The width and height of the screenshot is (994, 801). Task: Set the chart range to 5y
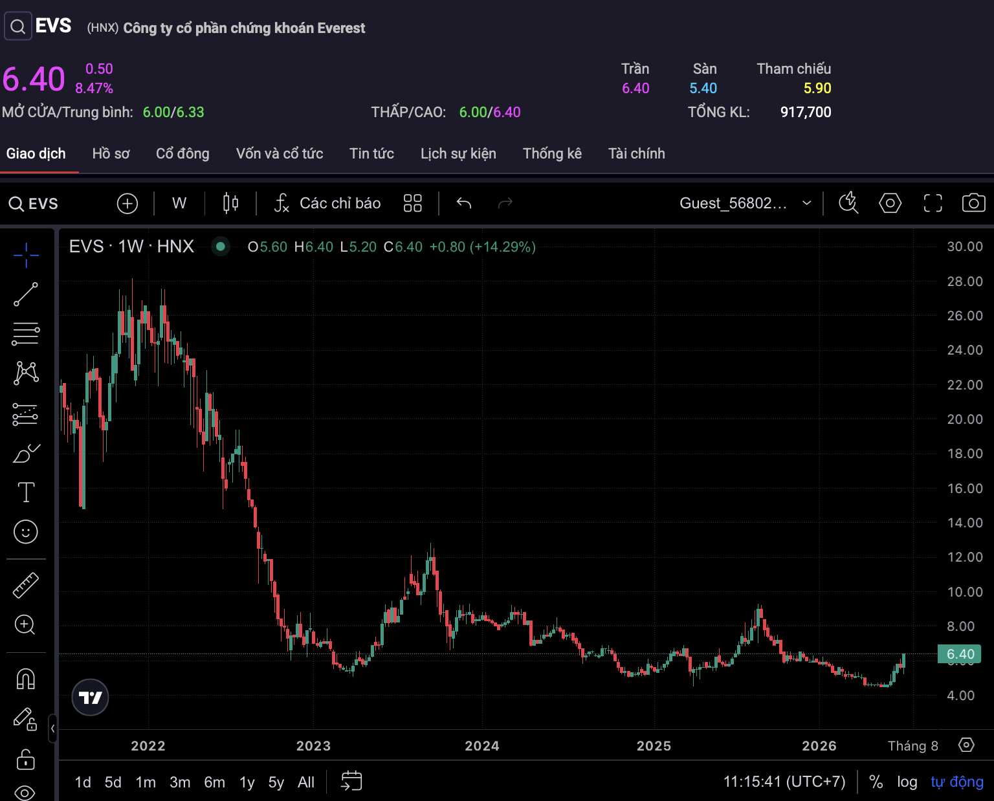[x=276, y=782]
